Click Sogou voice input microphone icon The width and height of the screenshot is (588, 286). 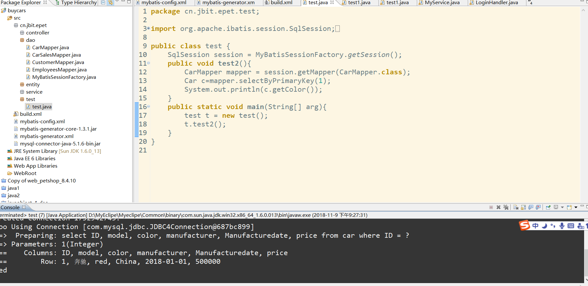(x=562, y=226)
